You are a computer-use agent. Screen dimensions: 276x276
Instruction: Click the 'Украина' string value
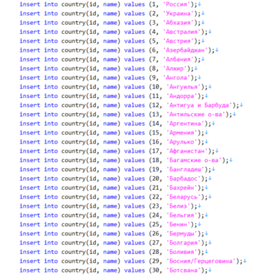coord(178,14)
